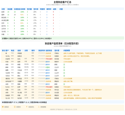Click the 到店数 column header
Image resolution: width=125 pixels, height=115 pixels.
pos(10,9)
